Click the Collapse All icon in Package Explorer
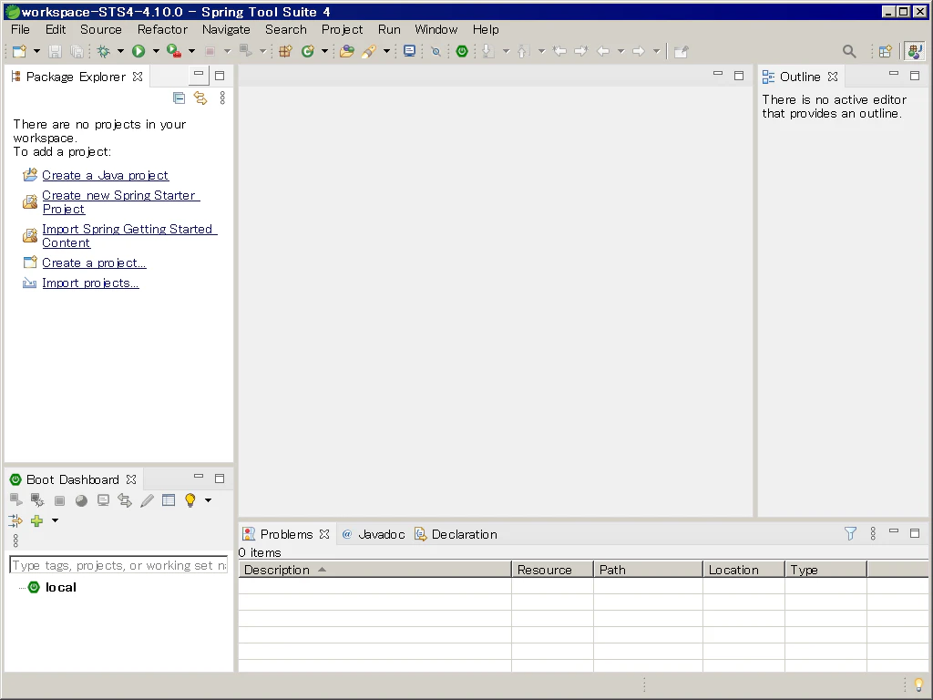 [179, 98]
